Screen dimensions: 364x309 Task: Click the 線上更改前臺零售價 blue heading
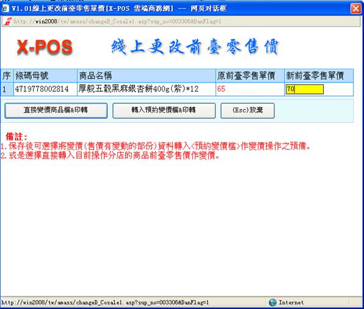point(195,47)
